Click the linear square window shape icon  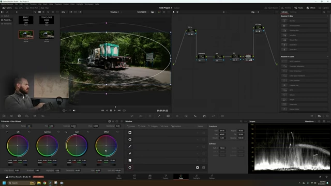(130, 132)
